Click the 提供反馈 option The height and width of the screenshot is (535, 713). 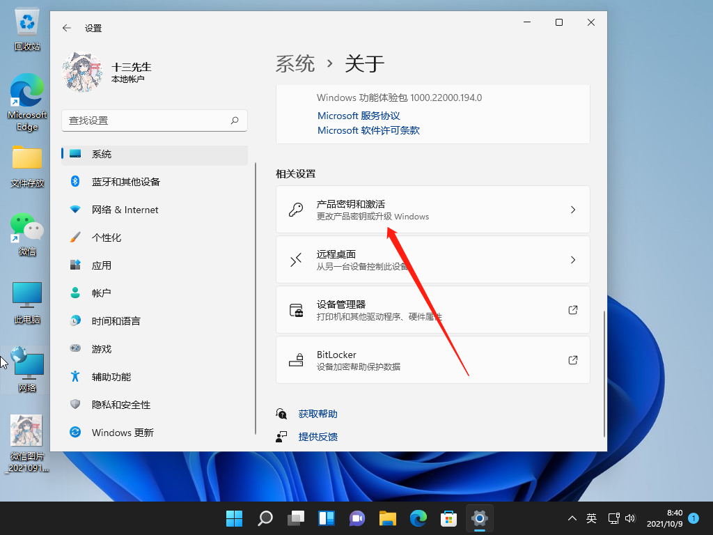tap(318, 437)
